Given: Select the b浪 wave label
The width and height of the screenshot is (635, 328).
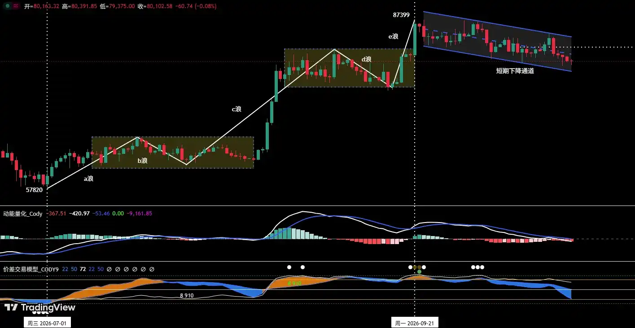Looking at the screenshot, I should point(142,160).
